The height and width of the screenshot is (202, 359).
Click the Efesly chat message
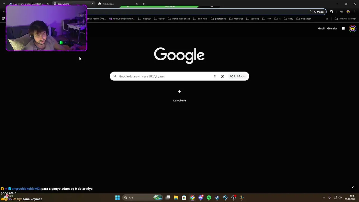point(27,199)
